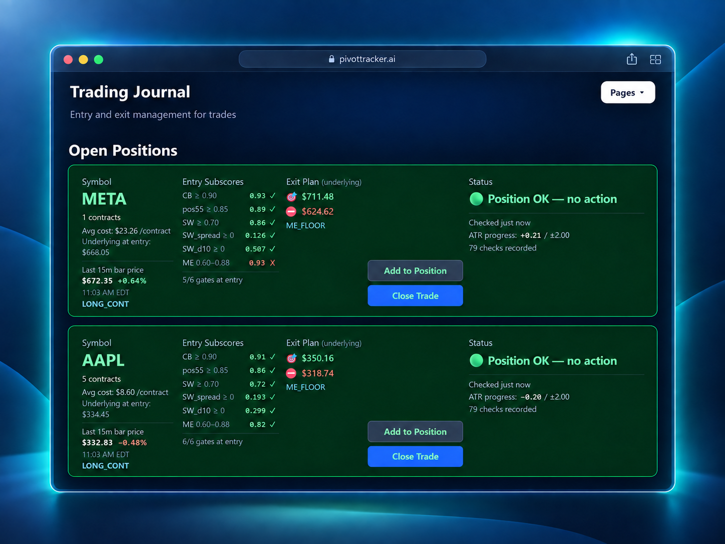The height and width of the screenshot is (544, 725).
Task: Click AAPL LONG_CONT label
Action: [x=105, y=466]
